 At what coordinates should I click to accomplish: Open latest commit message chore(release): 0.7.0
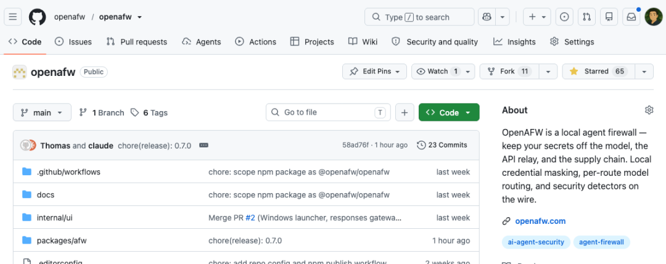coord(155,146)
